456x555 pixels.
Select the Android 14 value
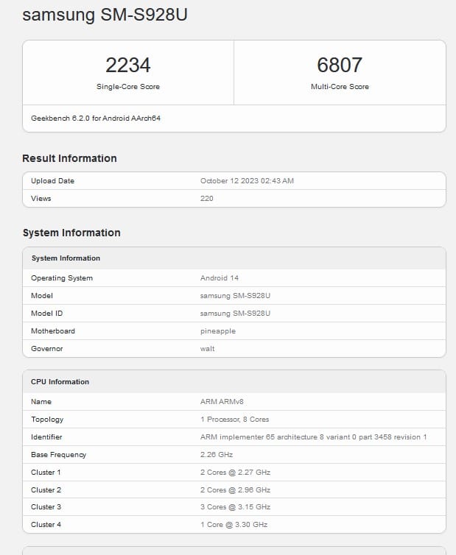click(x=220, y=278)
